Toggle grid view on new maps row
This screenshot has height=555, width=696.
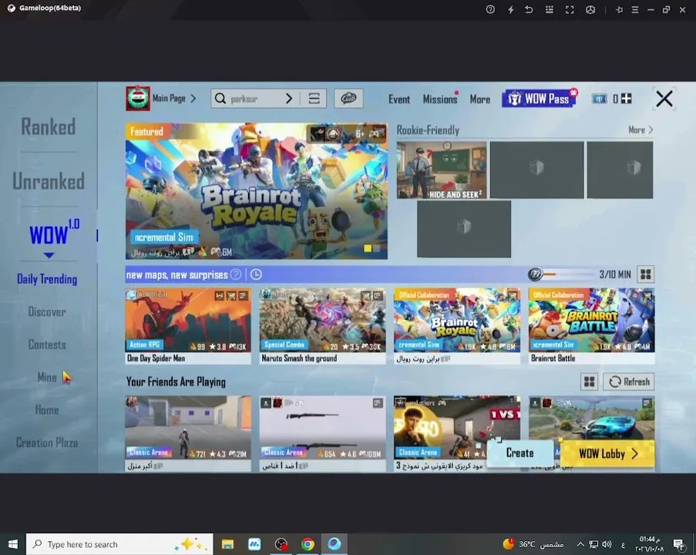(x=646, y=274)
